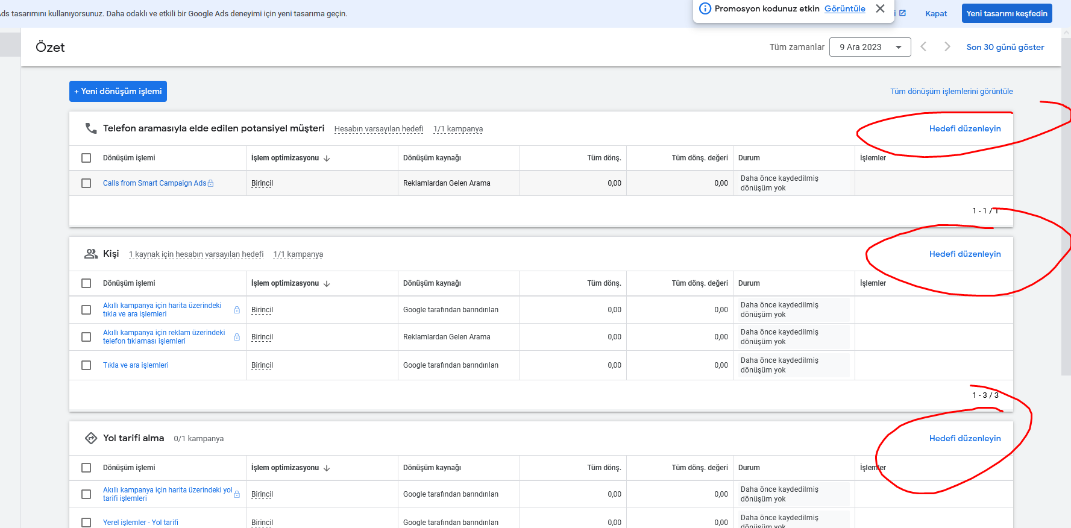The image size is (1071, 528).
Task: Sort by İşlem optimizasyonu arrow in Yol tarifi table
Action: [327, 468]
